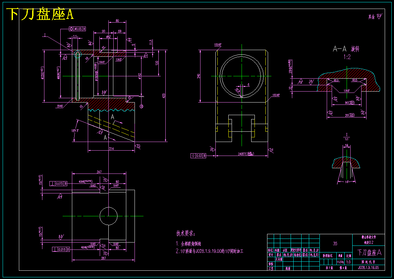Click the 2X45° chamfer label

point(60,106)
